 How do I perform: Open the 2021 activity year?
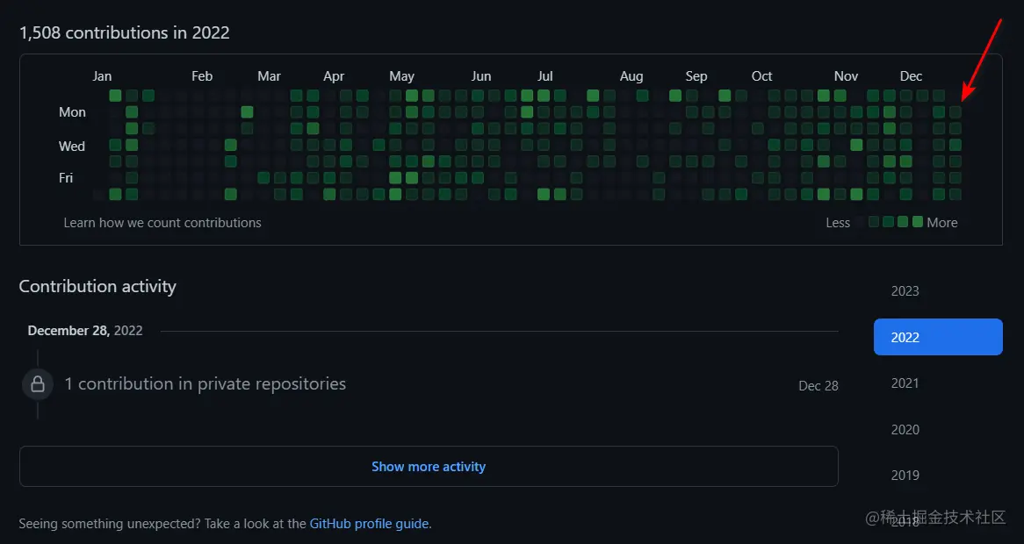(x=905, y=383)
